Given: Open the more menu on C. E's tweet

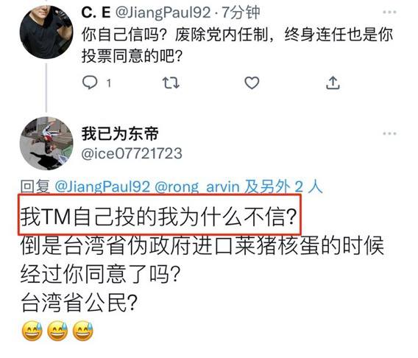Looking at the screenshot, I should click(389, 13).
